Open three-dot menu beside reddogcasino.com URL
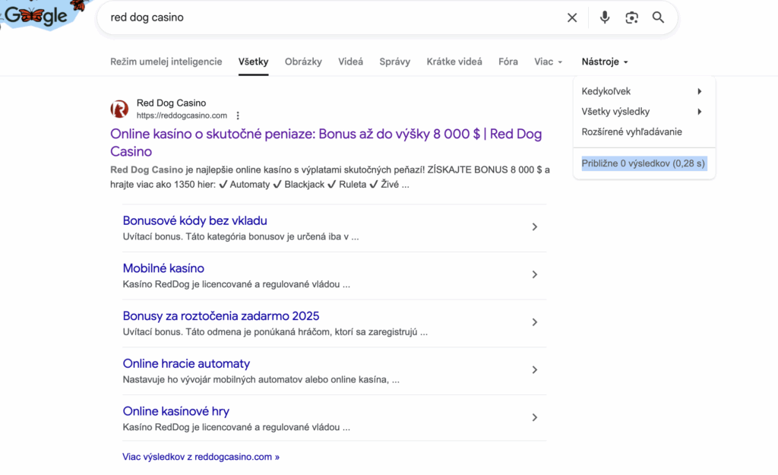This screenshot has height=475, width=778. [238, 116]
